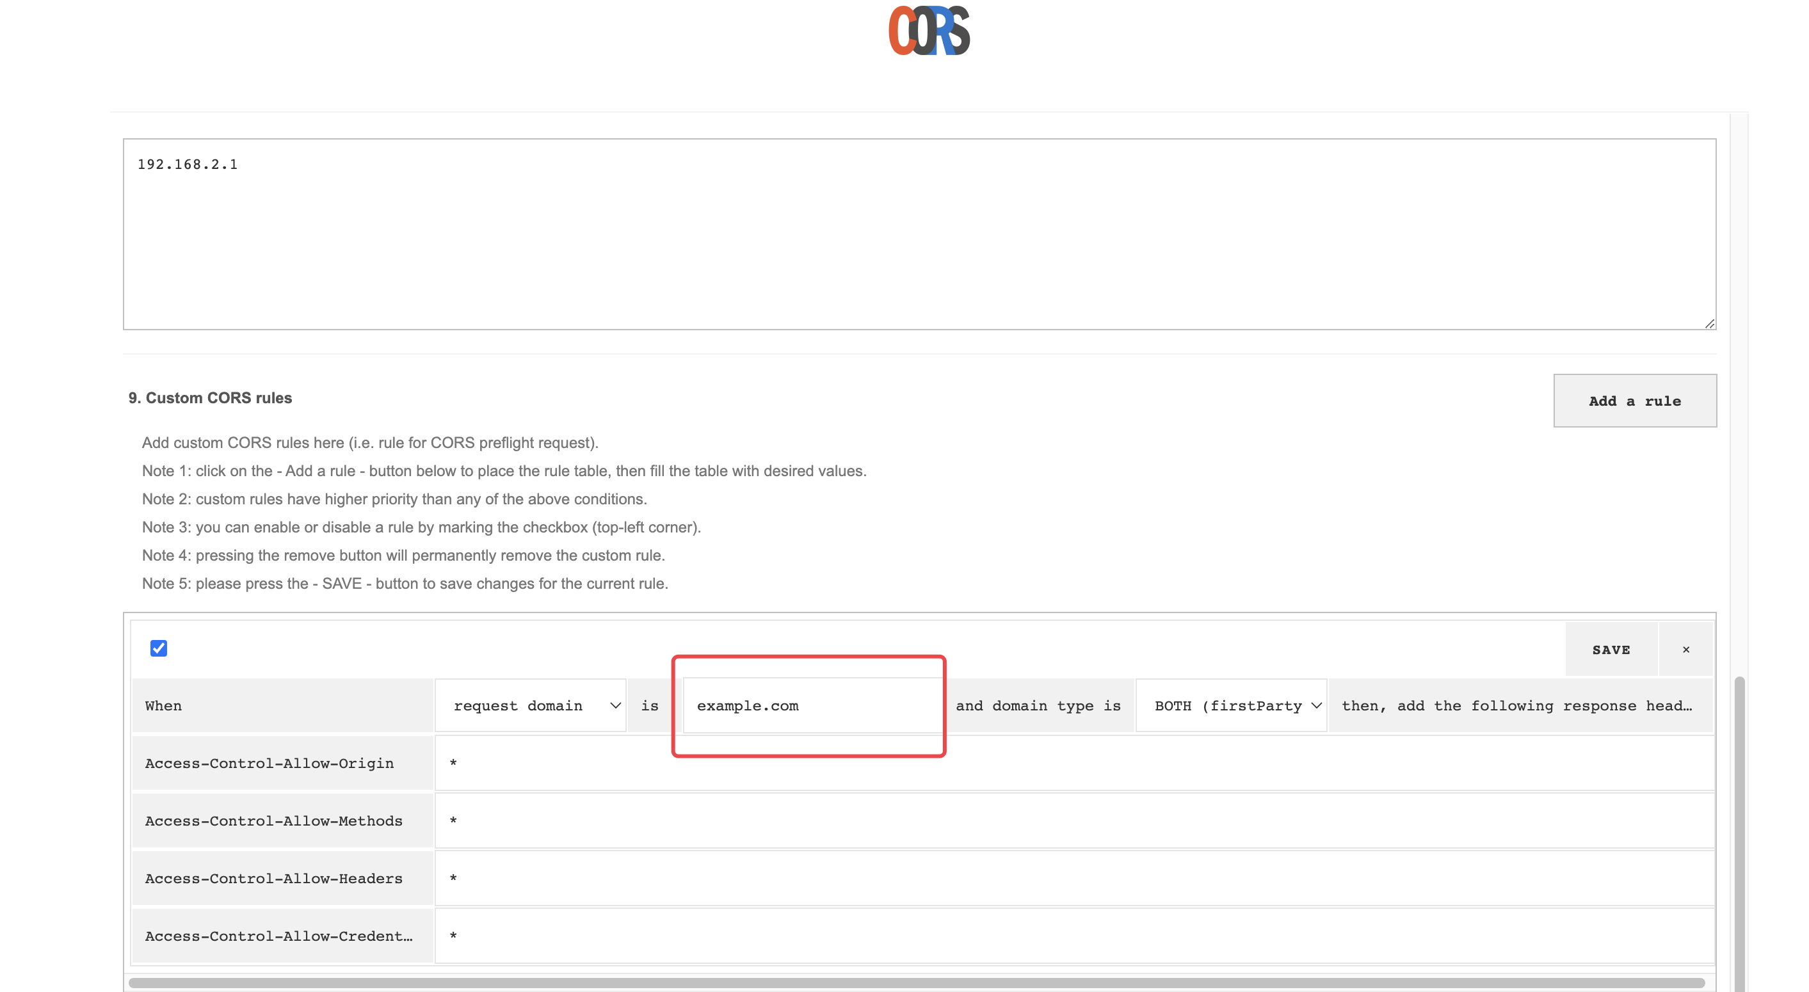Click the horizontal scrollbar under rule table
Screen dimensions: 1809x992
coord(917,982)
